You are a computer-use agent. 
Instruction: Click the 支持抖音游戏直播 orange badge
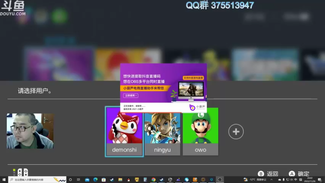pyautogui.click(x=193, y=78)
